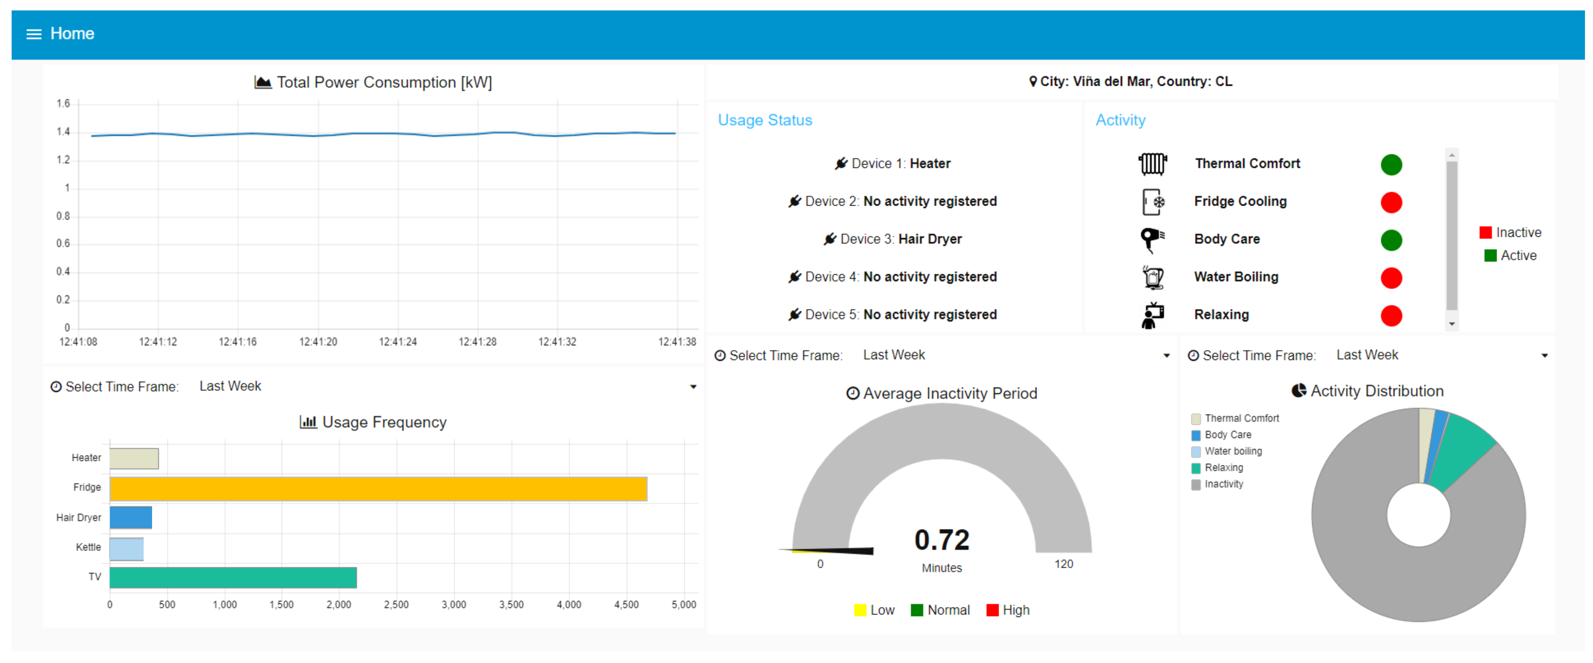Open the hamburger menu next to Home
Viewport: 1593px width, 663px height.
coord(33,34)
